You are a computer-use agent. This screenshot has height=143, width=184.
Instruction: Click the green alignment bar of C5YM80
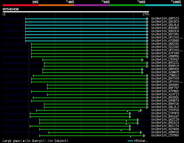click(x=92, y=136)
